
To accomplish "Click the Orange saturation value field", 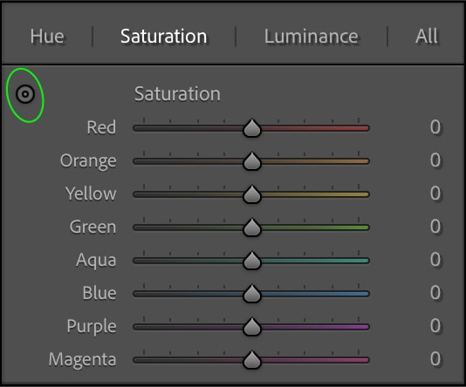I will pyautogui.click(x=435, y=160).
